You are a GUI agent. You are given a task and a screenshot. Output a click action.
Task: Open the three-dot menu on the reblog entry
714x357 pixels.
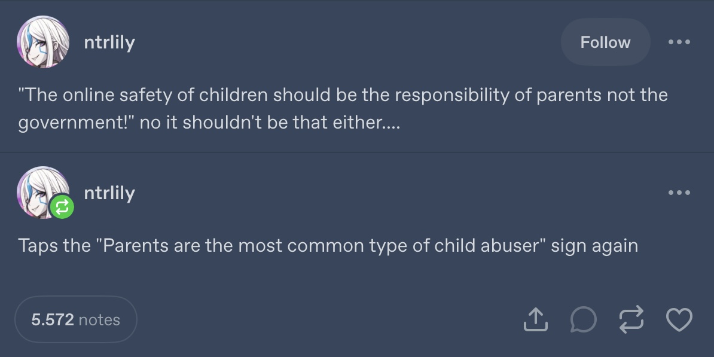click(x=679, y=193)
